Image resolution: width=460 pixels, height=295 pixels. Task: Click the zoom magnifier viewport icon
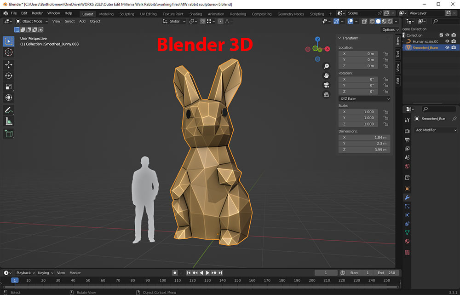pyautogui.click(x=326, y=66)
